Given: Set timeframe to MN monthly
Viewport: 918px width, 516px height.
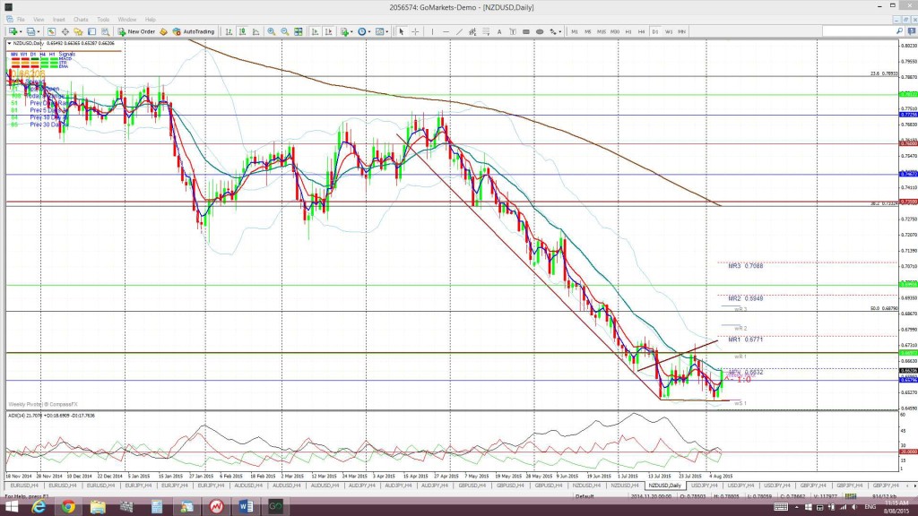Looking at the screenshot, I should pos(682,31).
